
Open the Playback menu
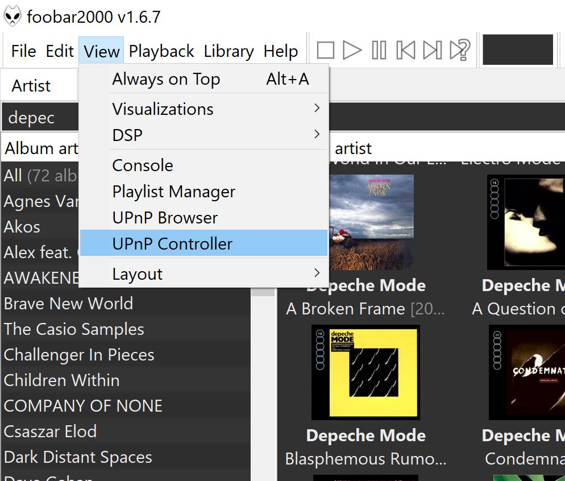161,51
